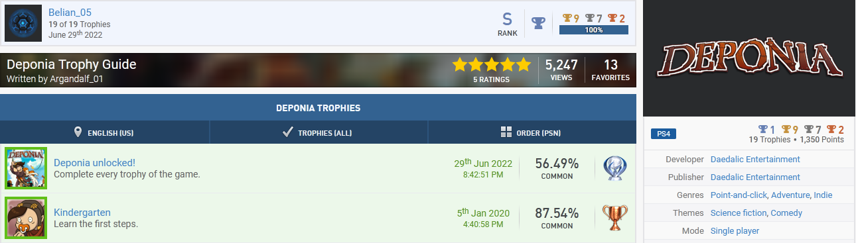Open the Deponia Trophy Guide title
This screenshot has width=856, height=243.
pos(72,64)
